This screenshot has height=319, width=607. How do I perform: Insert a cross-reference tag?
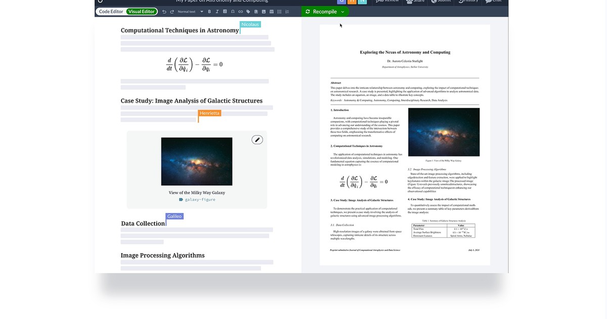tap(248, 12)
